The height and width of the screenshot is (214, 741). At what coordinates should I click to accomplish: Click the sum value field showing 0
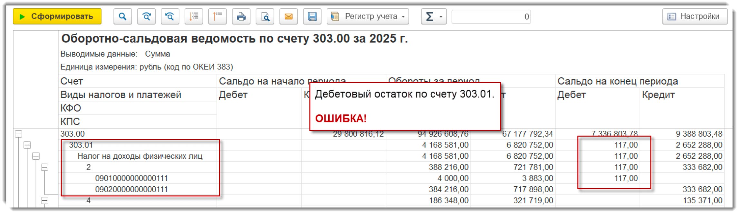[x=491, y=17]
